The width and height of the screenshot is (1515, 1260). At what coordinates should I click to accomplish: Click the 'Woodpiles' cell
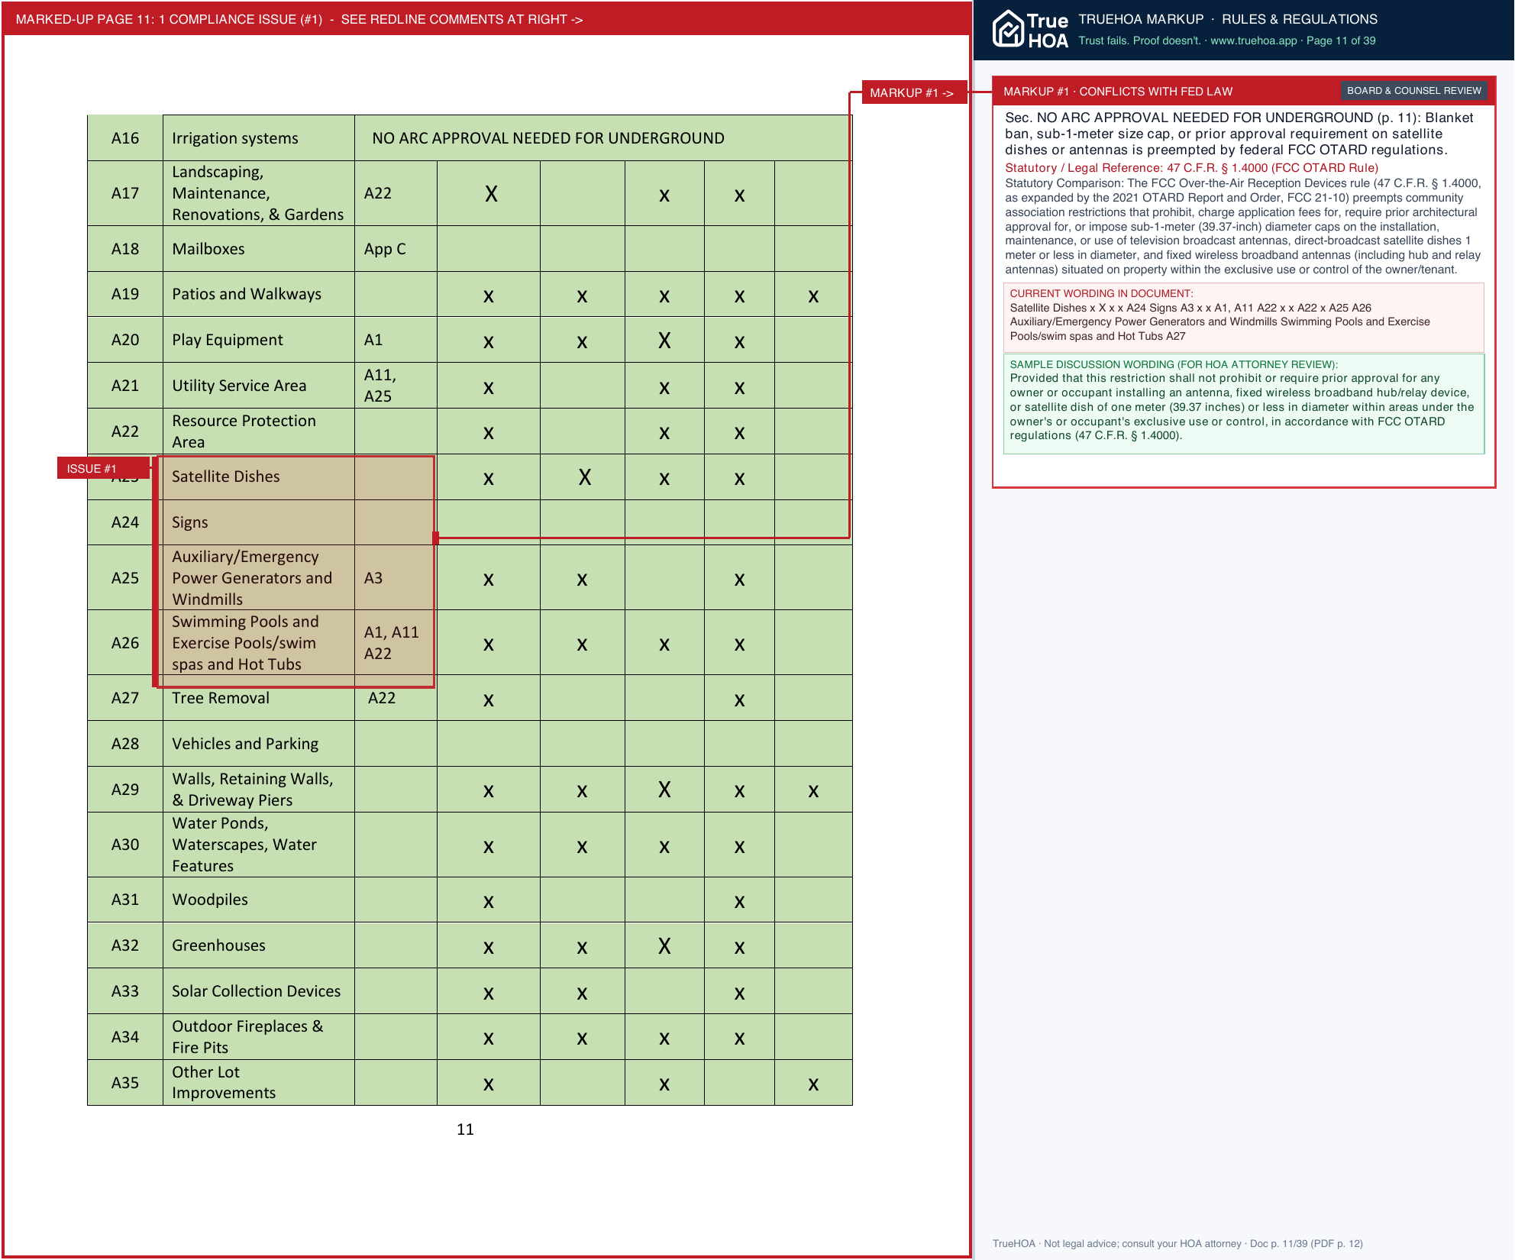[x=259, y=900]
